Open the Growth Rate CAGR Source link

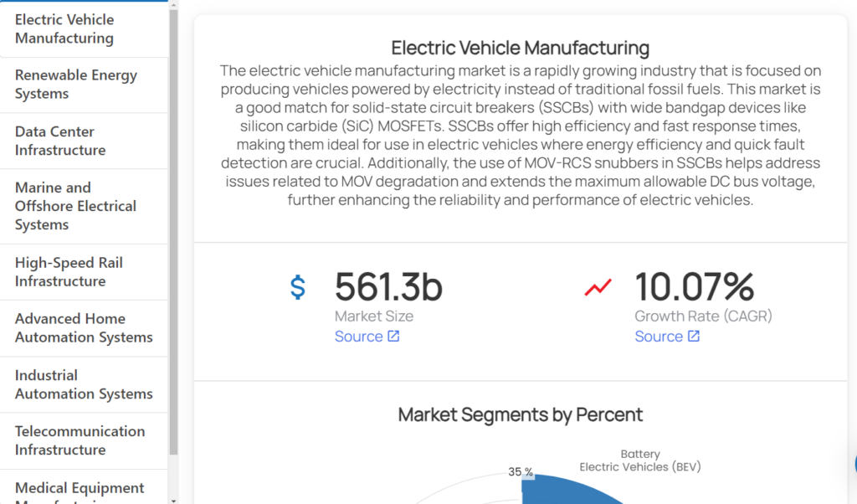pos(659,337)
